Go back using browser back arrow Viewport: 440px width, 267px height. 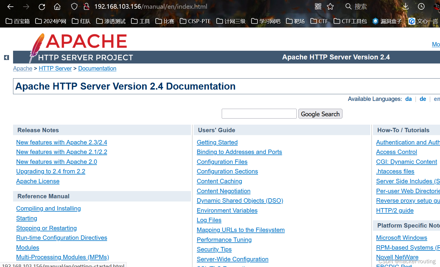point(10,7)
